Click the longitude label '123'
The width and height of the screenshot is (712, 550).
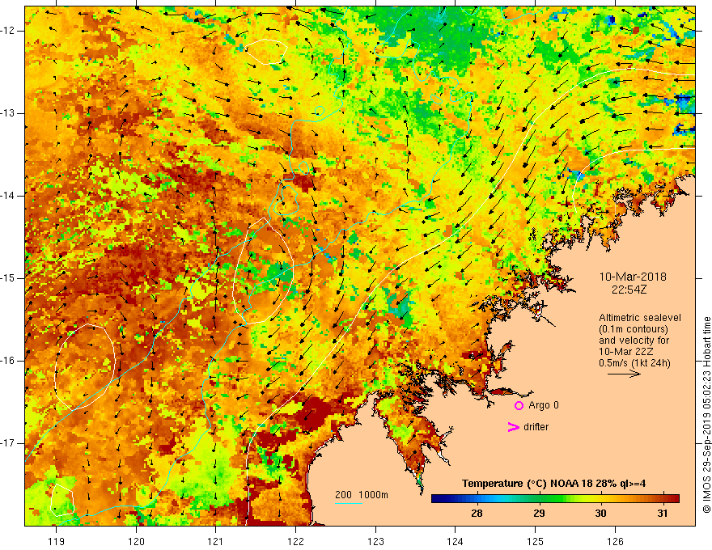[375, 541]
